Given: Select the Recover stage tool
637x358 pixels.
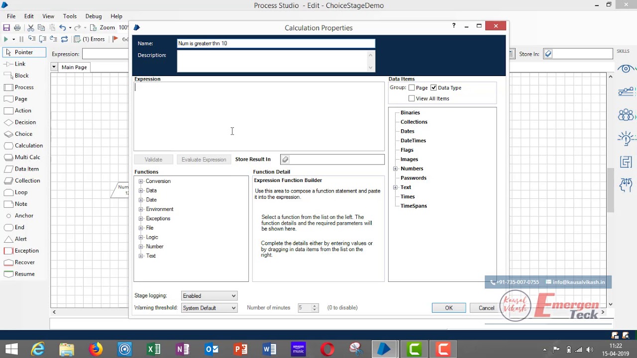Looking at the screenshot, I should [x=25, y=263].
